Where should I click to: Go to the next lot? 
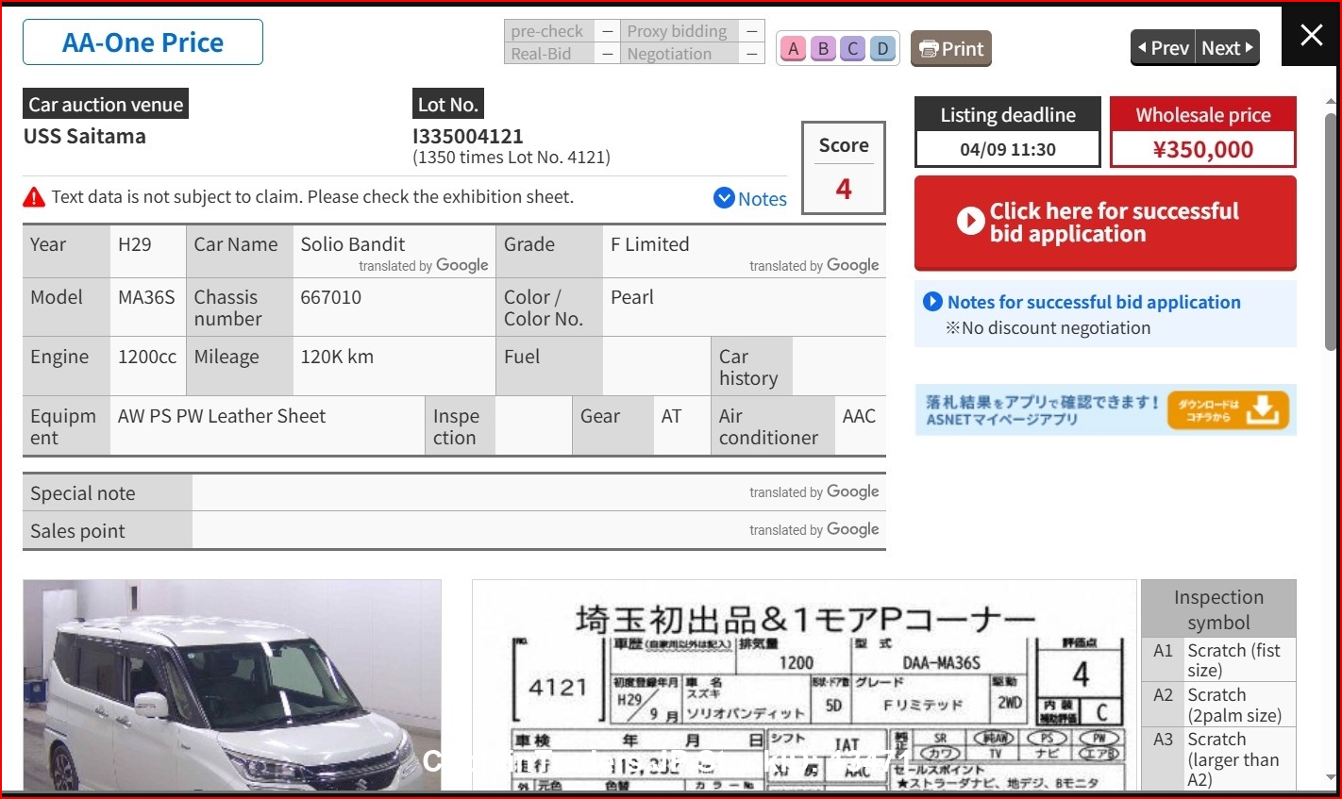point(1227,48)
